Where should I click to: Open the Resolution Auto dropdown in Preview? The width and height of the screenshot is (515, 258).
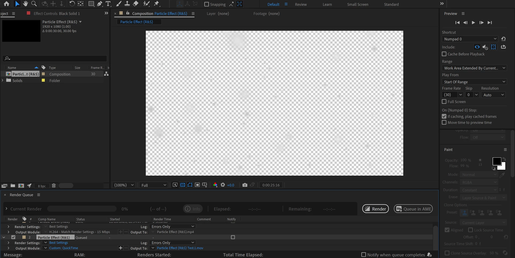click(493, 95)
